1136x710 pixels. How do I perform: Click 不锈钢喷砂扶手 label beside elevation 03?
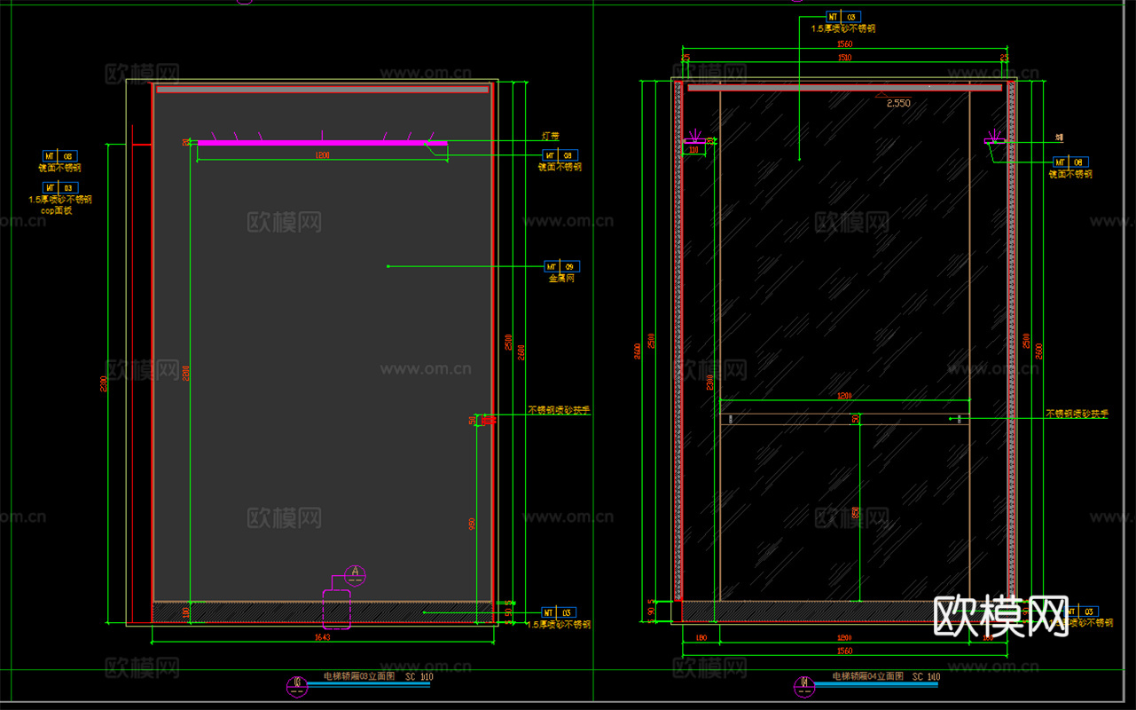tap(560, 411)
